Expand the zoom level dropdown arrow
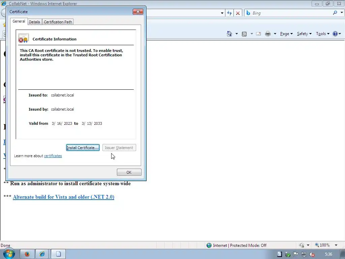 coord(336,245)
